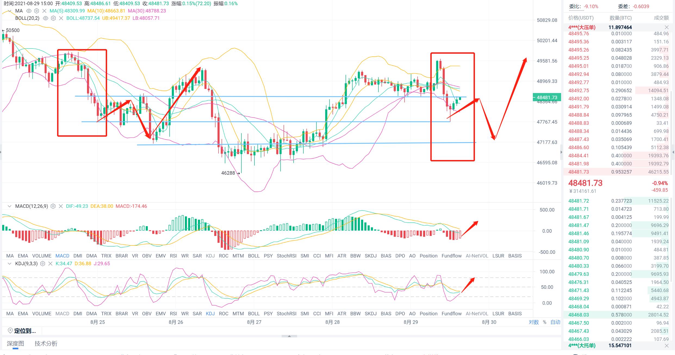Close the KDJ indicator panel
675x355 pixels.
[50, 264]
